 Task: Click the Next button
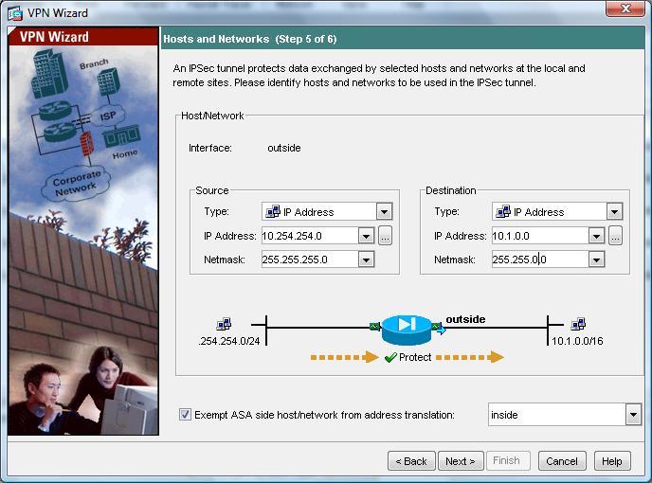pyautogui.click(x=461, y=461)
